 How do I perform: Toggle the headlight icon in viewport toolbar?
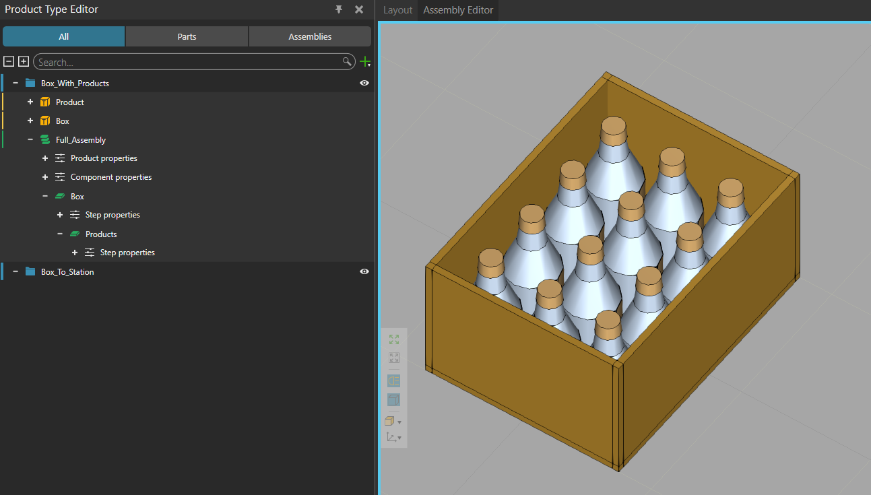coord(394,381)
